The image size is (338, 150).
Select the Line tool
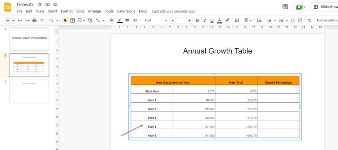98,20
